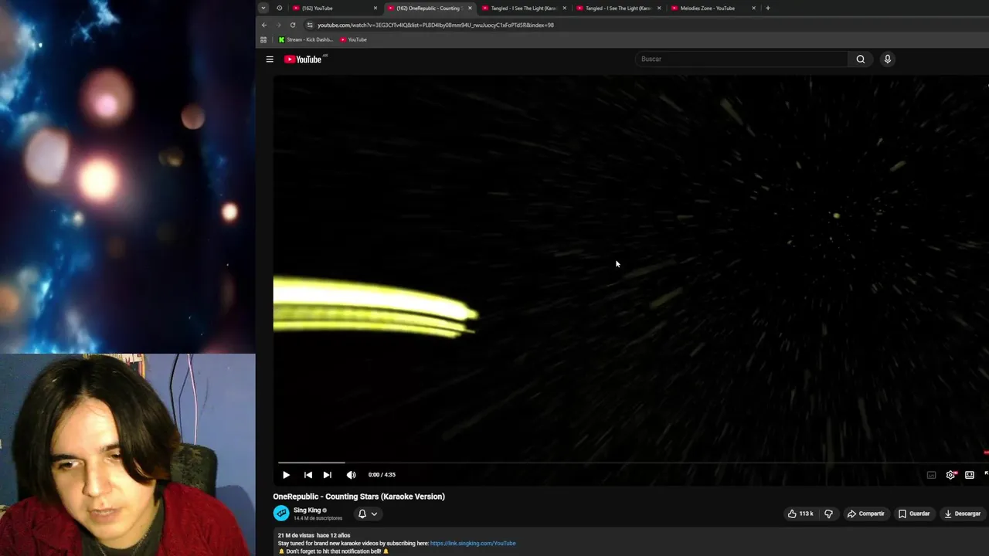989x556 pixels.
Task: Switch to first (162) YouTube tab
Action: [334, 8]
